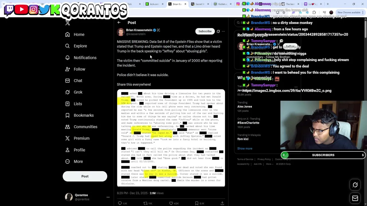Open Communities icon in sidebar
This screenshot has height=206, width=367.
67,127
